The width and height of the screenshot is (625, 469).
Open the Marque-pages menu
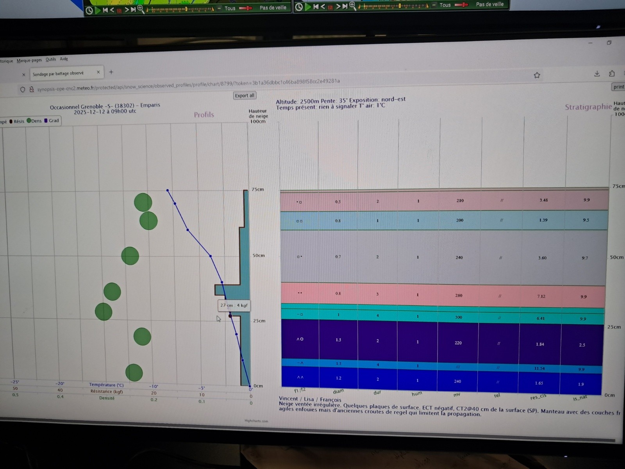pyautogui.click(x=29, y=60)
